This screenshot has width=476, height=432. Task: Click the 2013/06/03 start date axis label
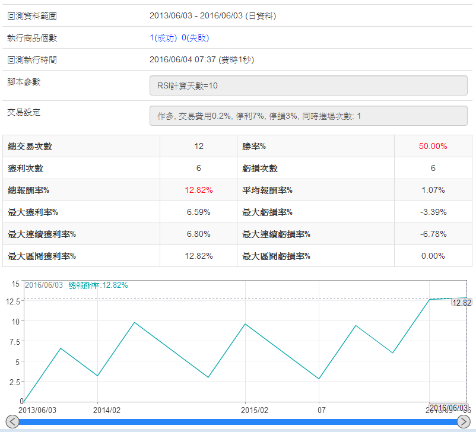click(38, 410)
